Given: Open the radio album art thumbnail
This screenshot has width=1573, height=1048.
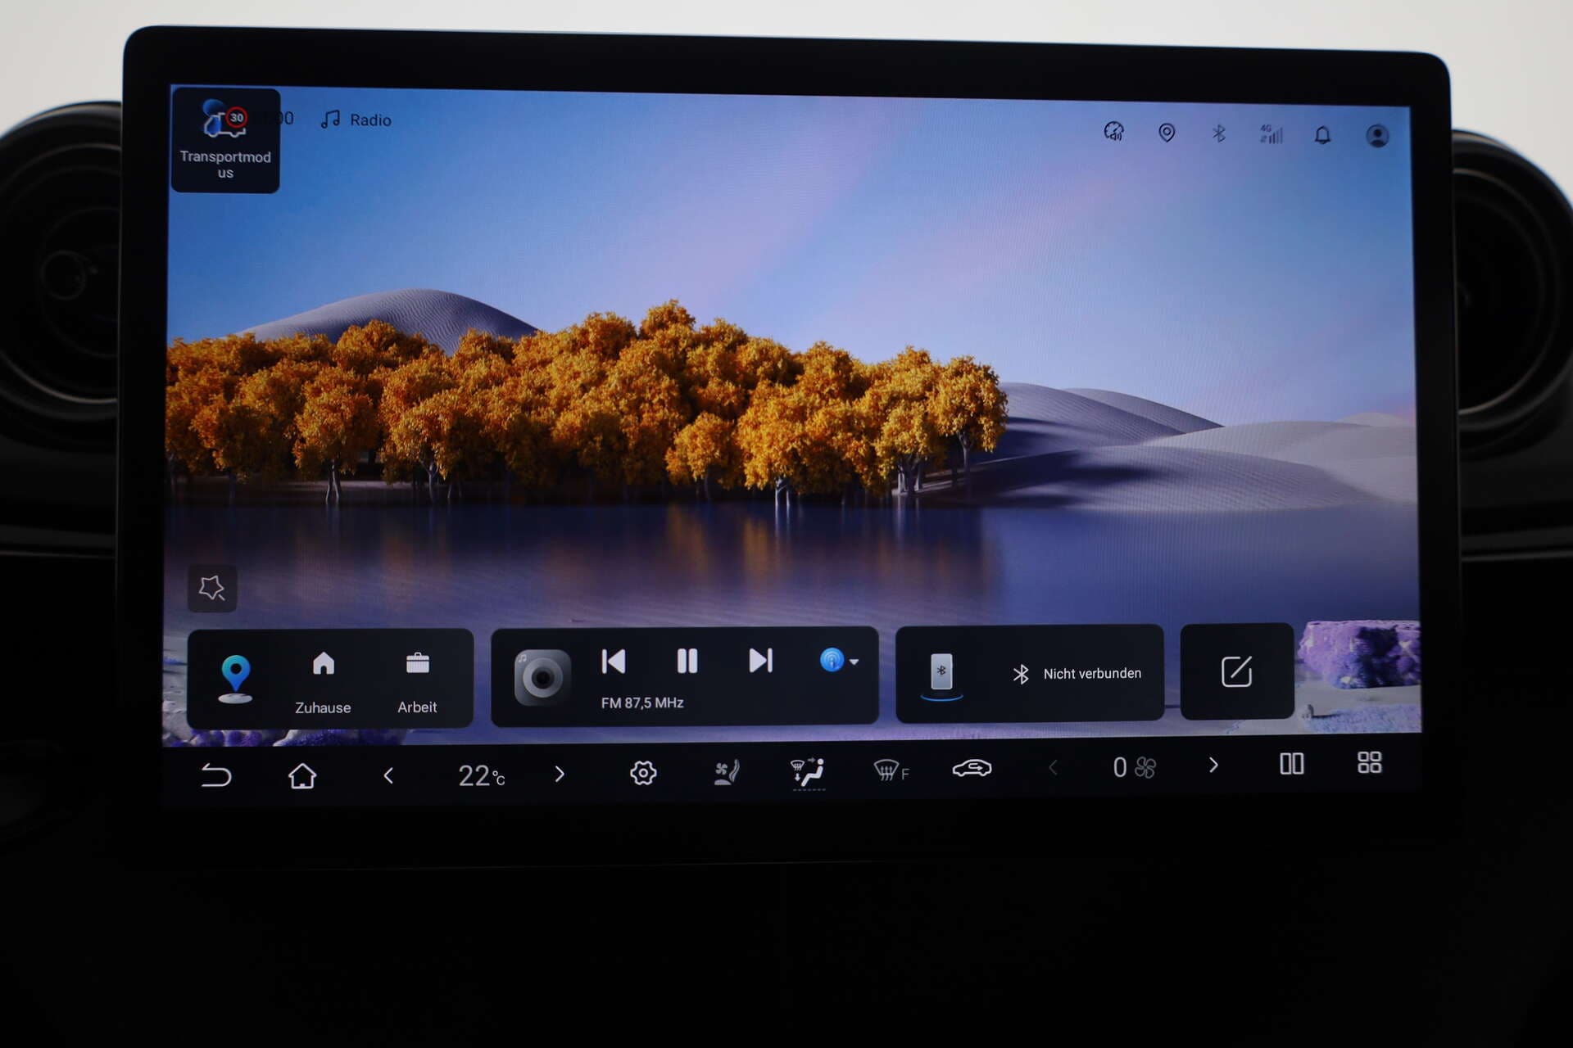Looking at the screenshot, I should [x=542, y=677].
